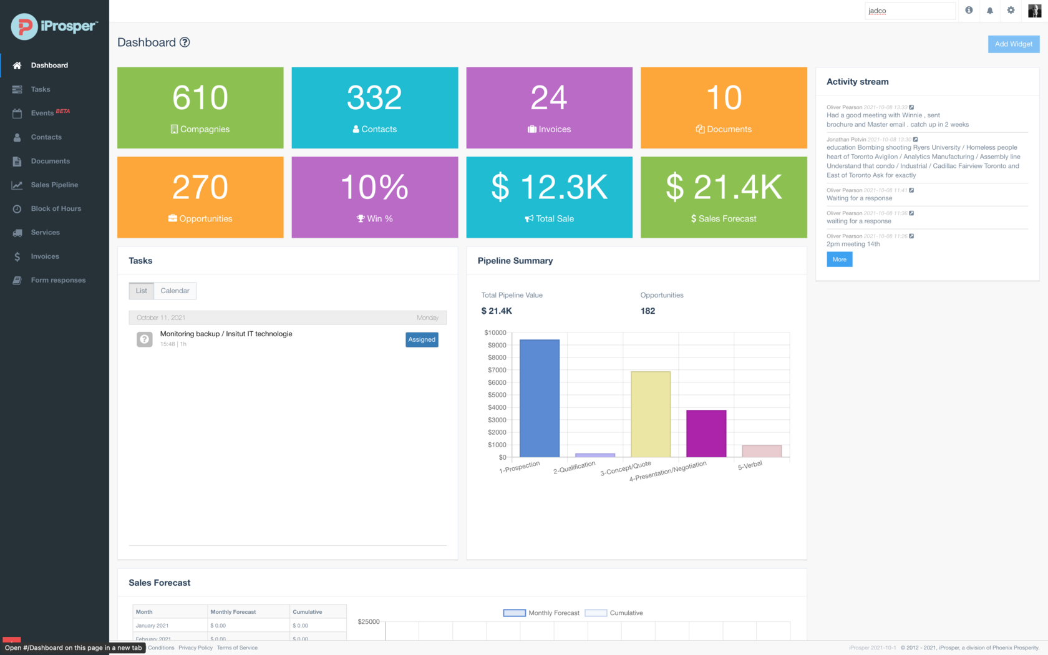Open Sales Pipeline chart icon in sidebar
The image size is (1048, 655).
point(17,185)
